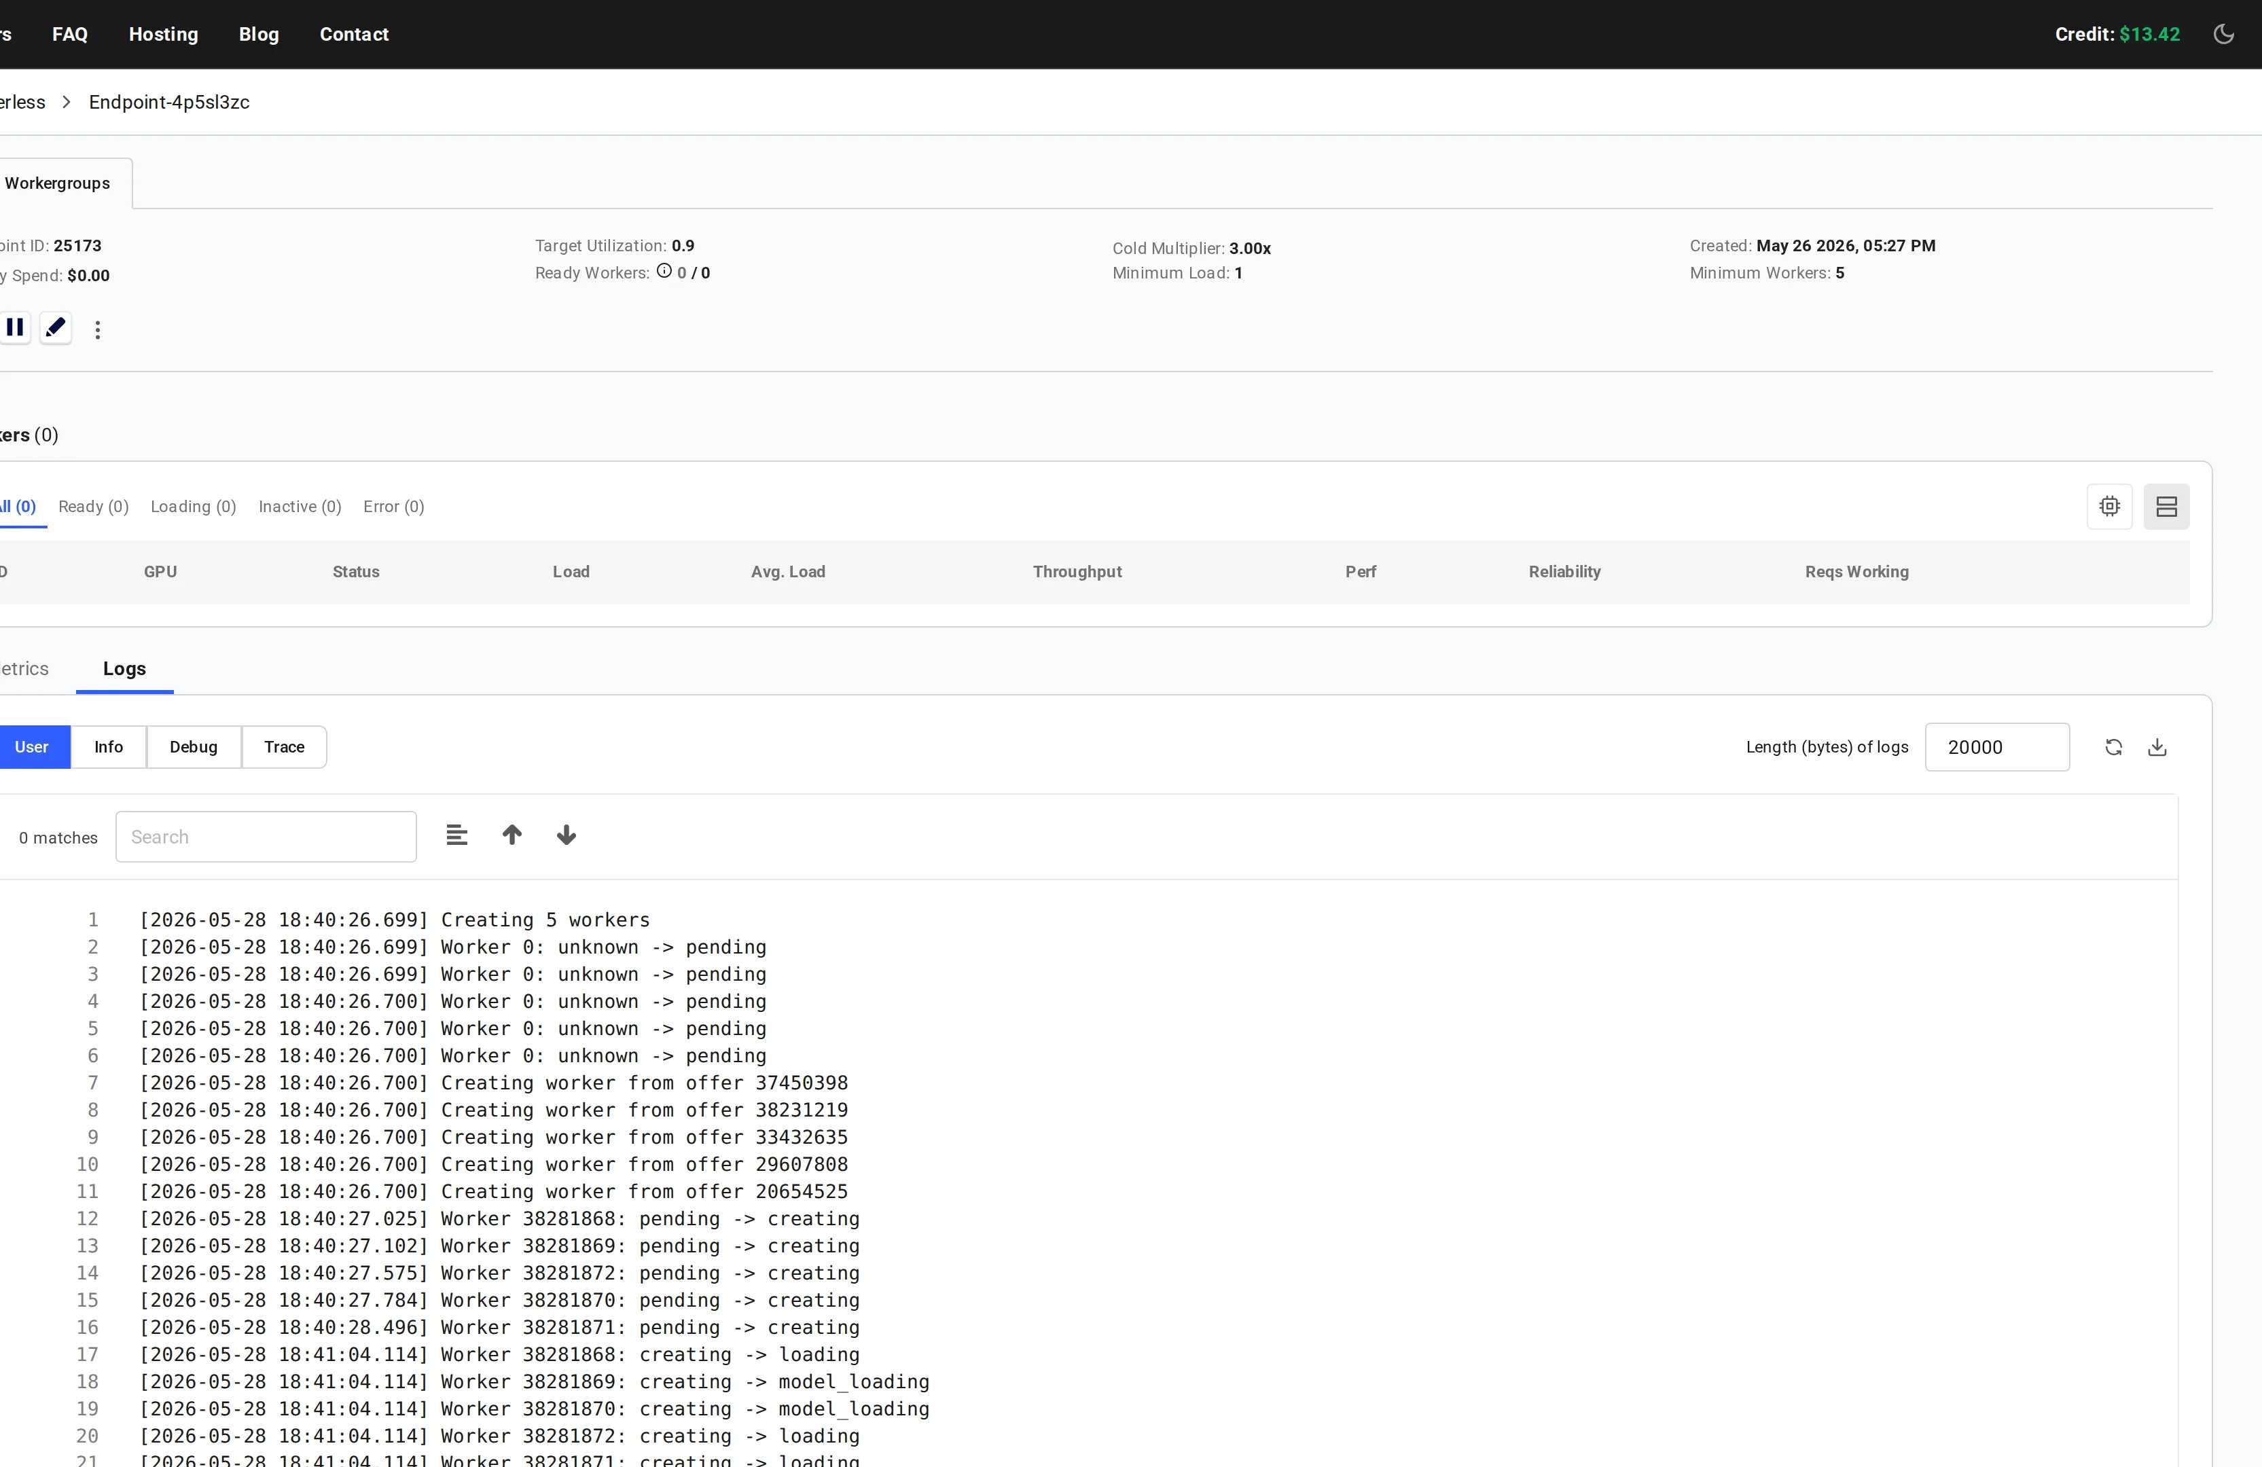Viewport: 2262px width, 1467px height.
Task: Download the logs file
Action: click(2157, 747)
